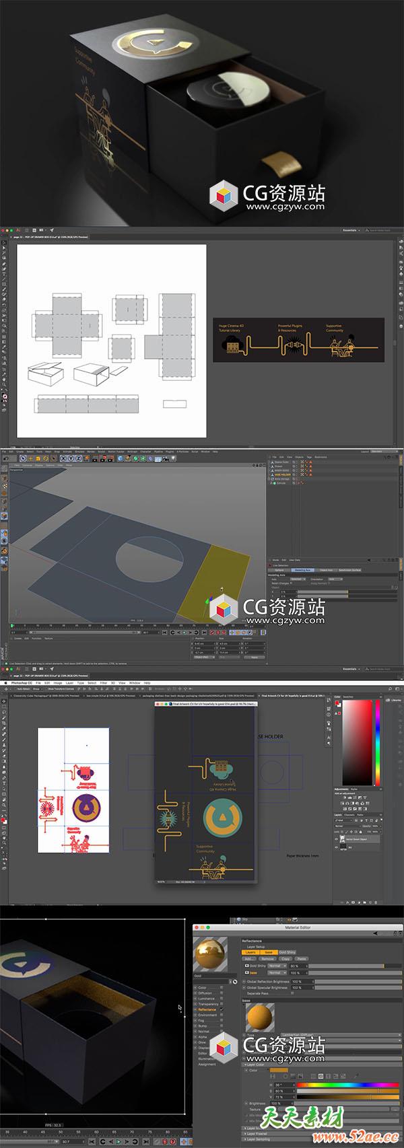
Task: Select Object Axis tab in Cinema 4D attributes
Action: [x=328, y=570]
